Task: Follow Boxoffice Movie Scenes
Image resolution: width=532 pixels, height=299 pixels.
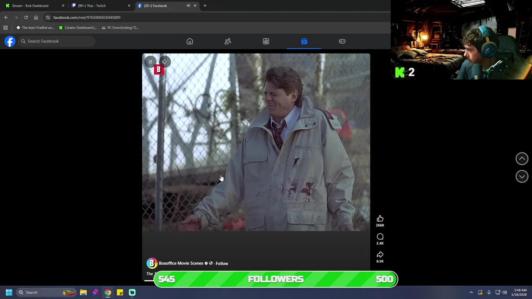Action: tap(222, 263)
